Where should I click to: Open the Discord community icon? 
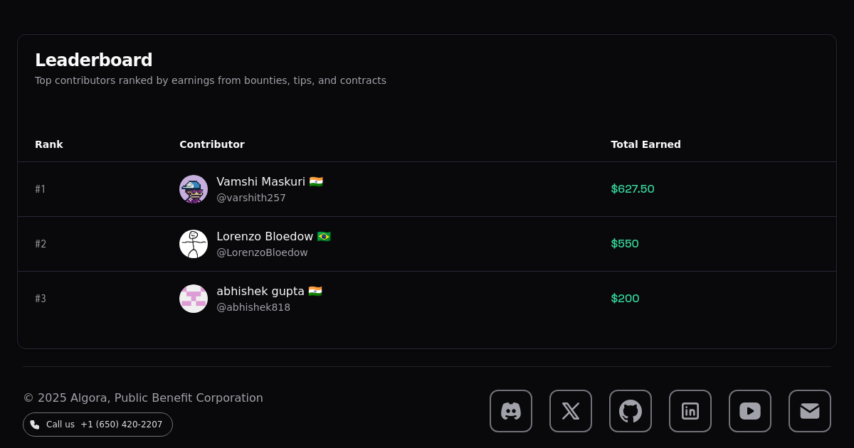click(x=510, y=411)
